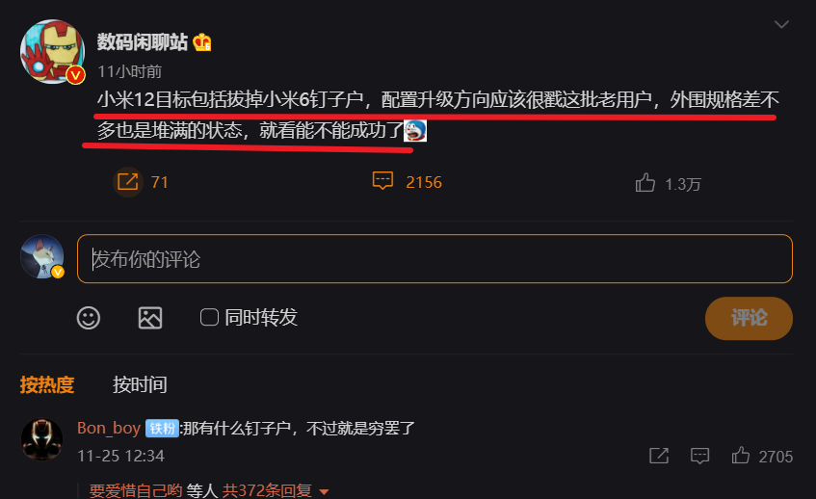Expand the post options chevron
The image size is (816, 499).
point(781,24)
